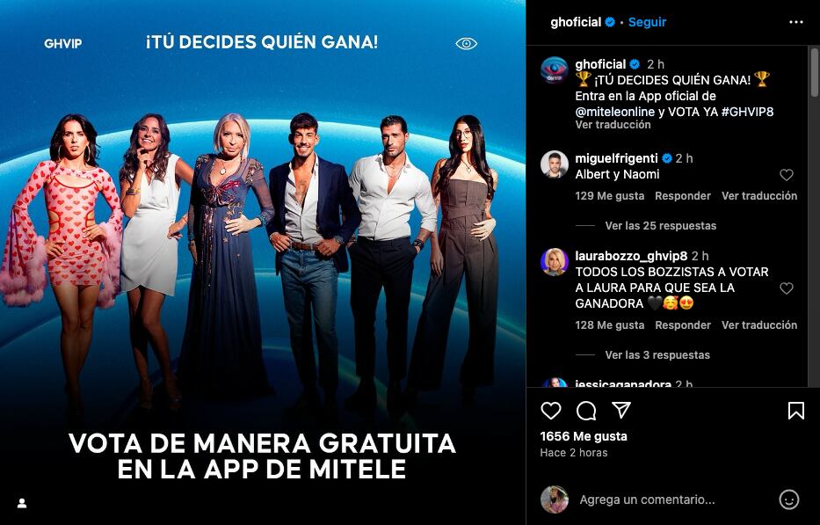Click the comments panel scrollbar
This screenshot has width=820, height=525.
click(x=814, y=72)
